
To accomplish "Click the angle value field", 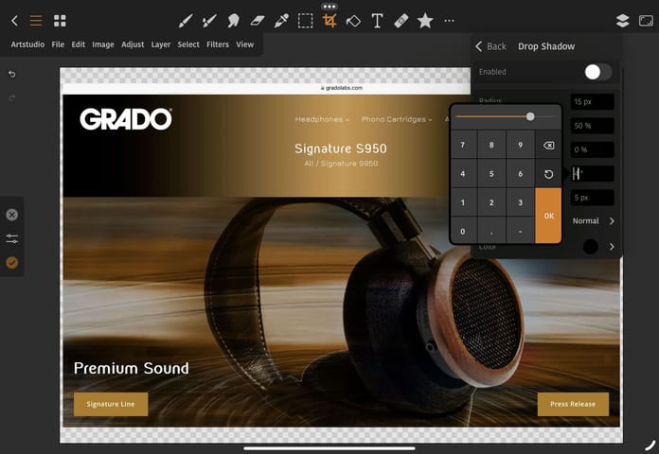I will pyautogui.click(x=592, y=173).
